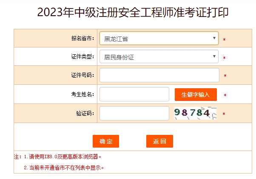This screenshot has height=179, width=256.
Task: Click the 证件类型 field label
Action: [82, 57]
